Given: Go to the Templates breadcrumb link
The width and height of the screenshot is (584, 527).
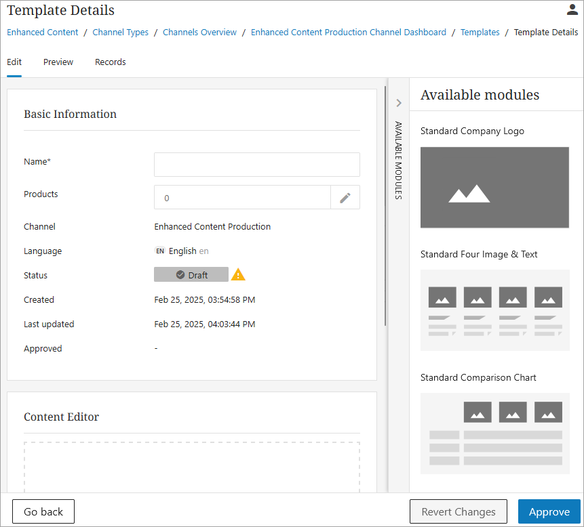Looking at the screenshot, I should tap(480, 33).
